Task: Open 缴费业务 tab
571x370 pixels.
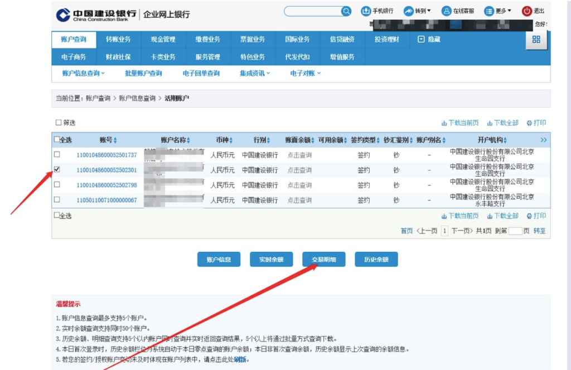Action: click(208, 40)
